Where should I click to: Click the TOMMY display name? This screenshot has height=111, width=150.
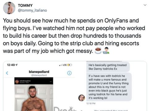[x=25, y=6]
